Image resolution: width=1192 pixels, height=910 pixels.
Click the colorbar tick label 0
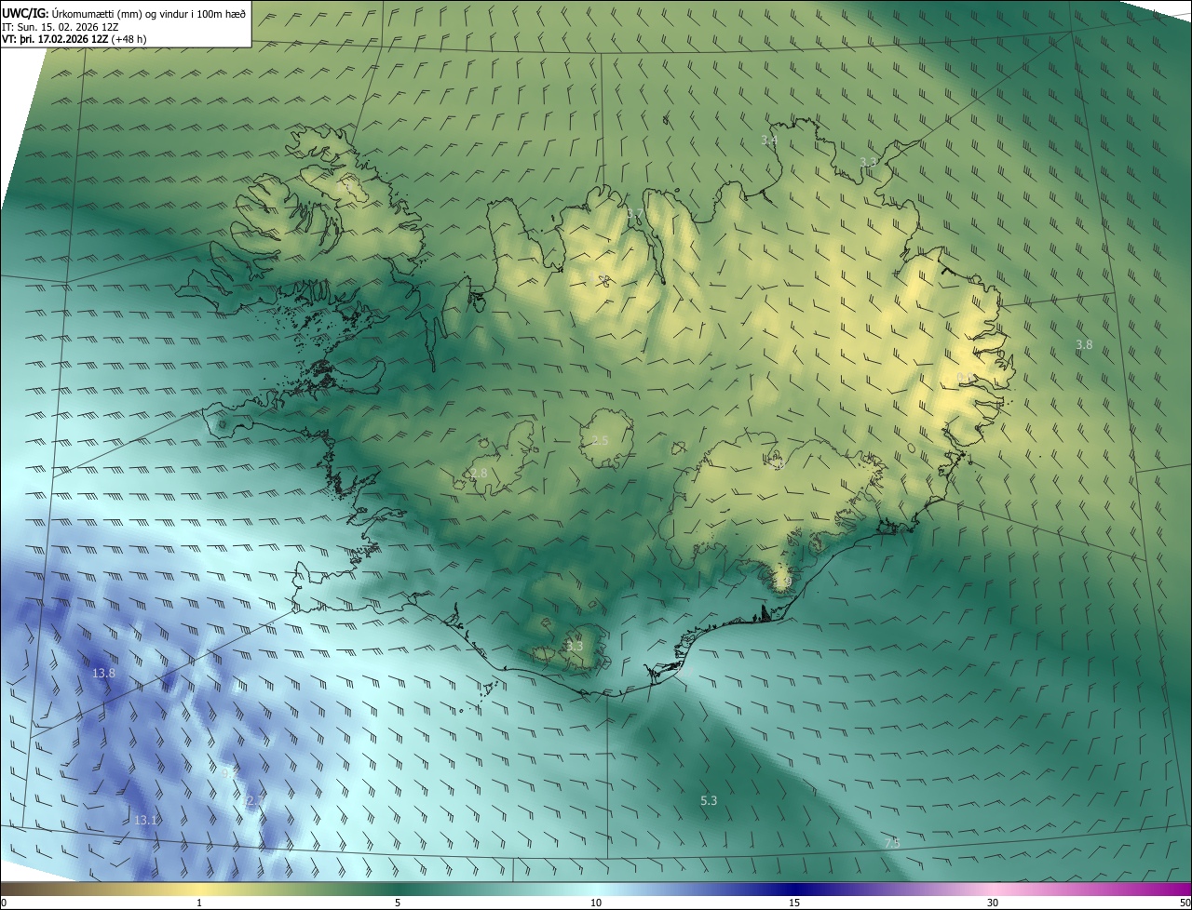(4, 903)
